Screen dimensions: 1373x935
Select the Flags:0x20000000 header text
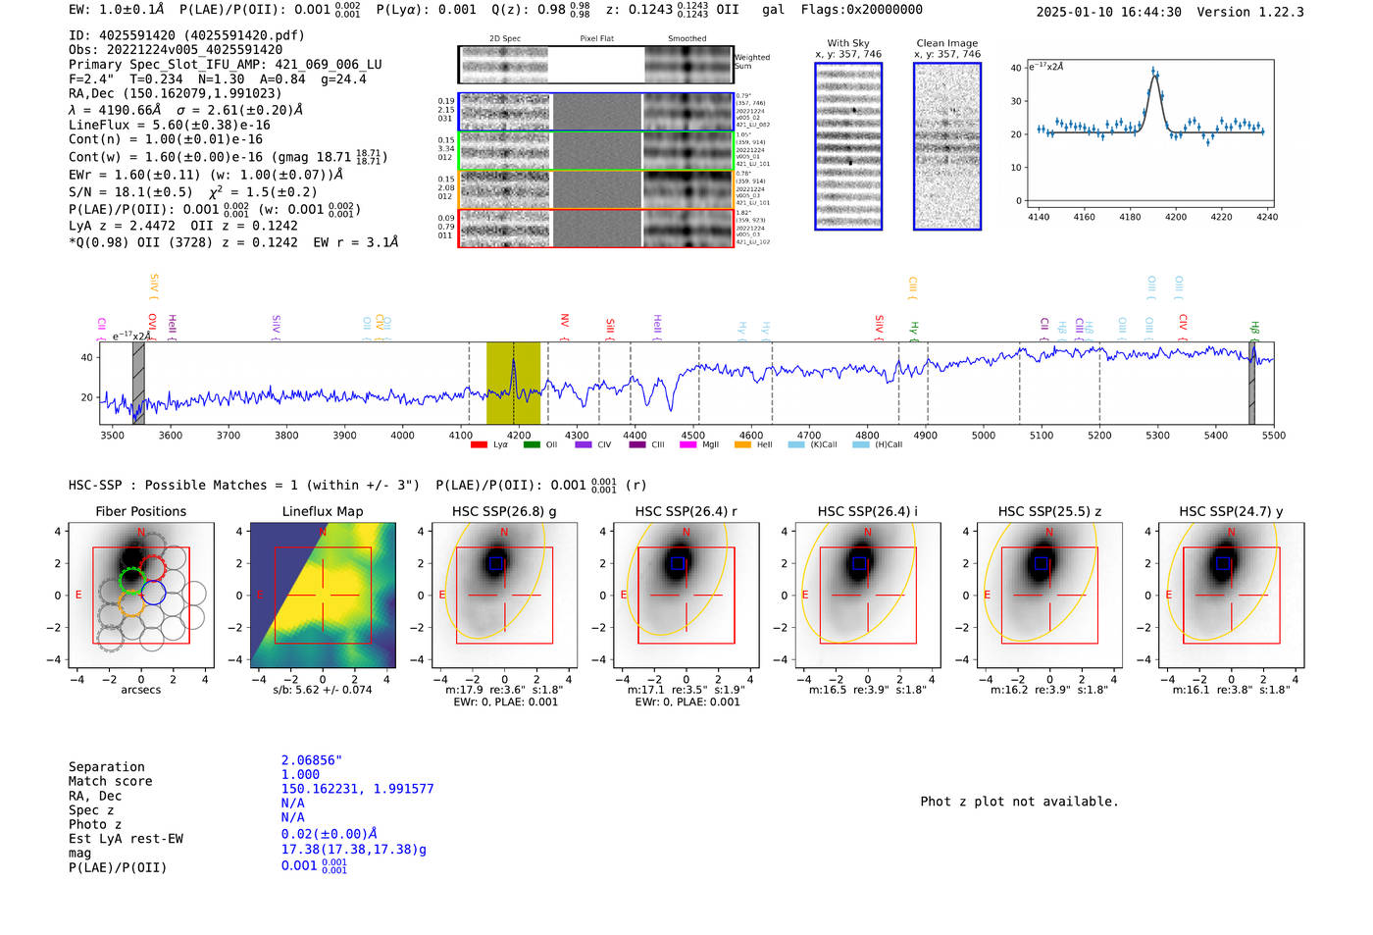point(862,10)
